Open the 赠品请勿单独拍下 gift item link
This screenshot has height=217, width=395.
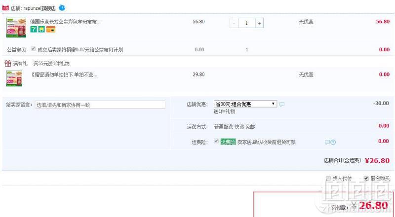click(x=64, y=75)
